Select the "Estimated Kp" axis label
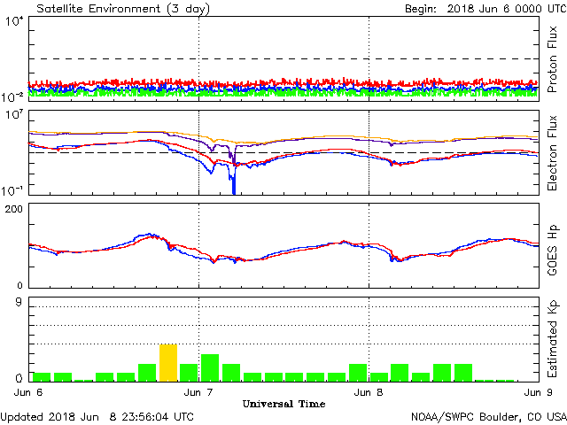Screen dimensions: 567x425 552,339
